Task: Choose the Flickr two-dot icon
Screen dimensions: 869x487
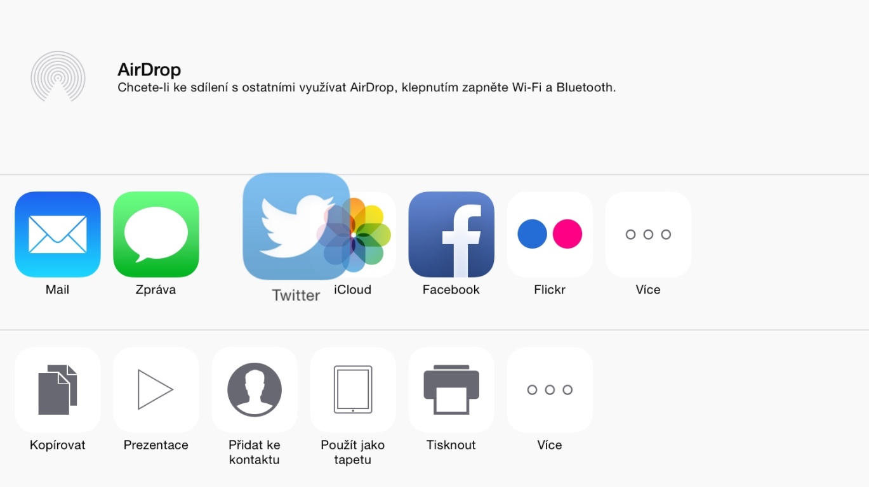Action: click(550, 235)
